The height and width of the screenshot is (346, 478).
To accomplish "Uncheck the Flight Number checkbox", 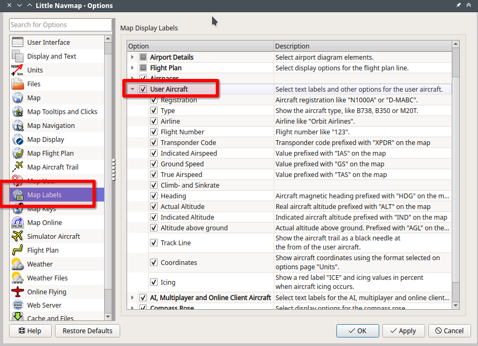I will (154, 132).
